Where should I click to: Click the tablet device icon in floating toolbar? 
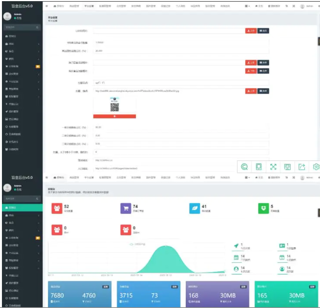[x=259, y=167]
